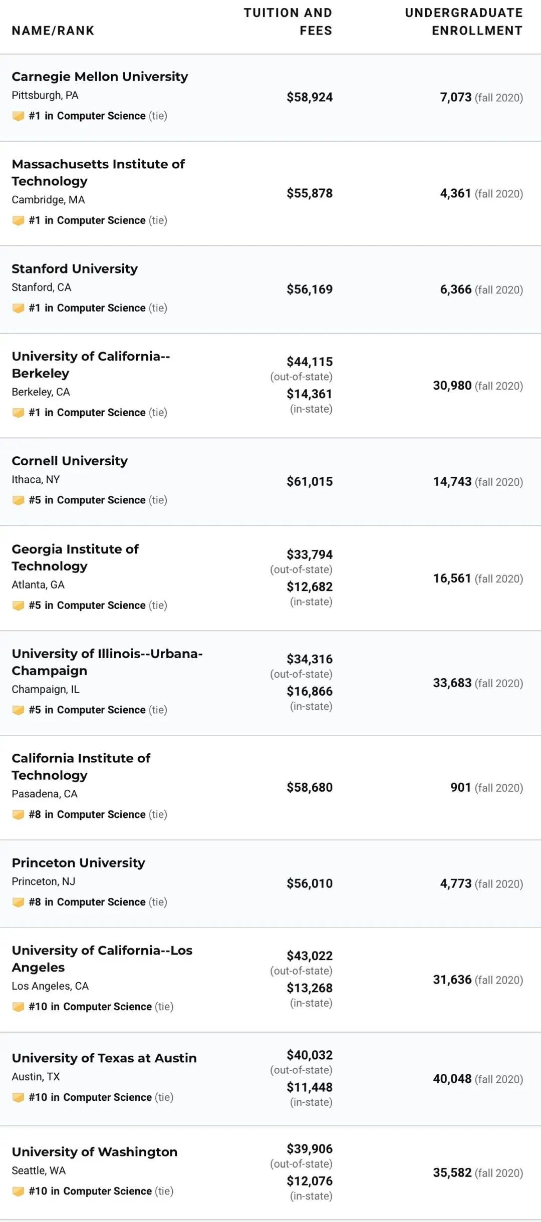Image resolution: width=541 pixels, height=1222 pixels.
Task: Click MIT's gold ranking badge icon
Action: [x=18, y=221]
